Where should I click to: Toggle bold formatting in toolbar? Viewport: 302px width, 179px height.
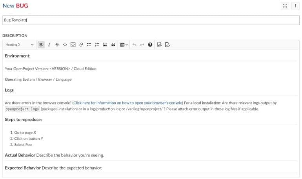pyautogui.click(x=41, y=45)
